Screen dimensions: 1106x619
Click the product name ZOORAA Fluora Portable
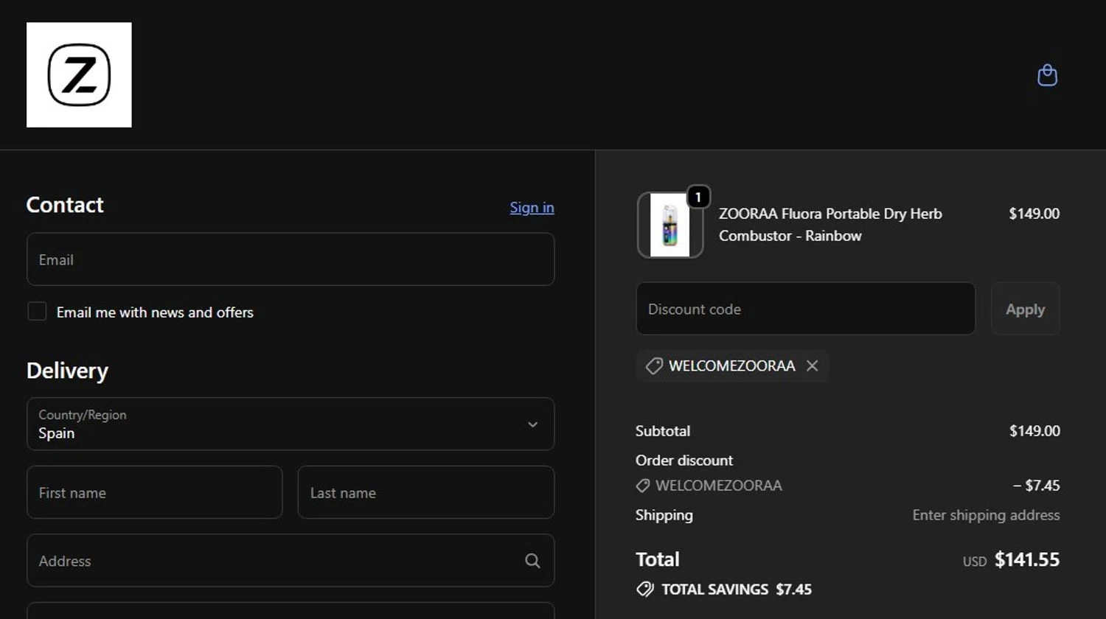click(x=830, y=225)
